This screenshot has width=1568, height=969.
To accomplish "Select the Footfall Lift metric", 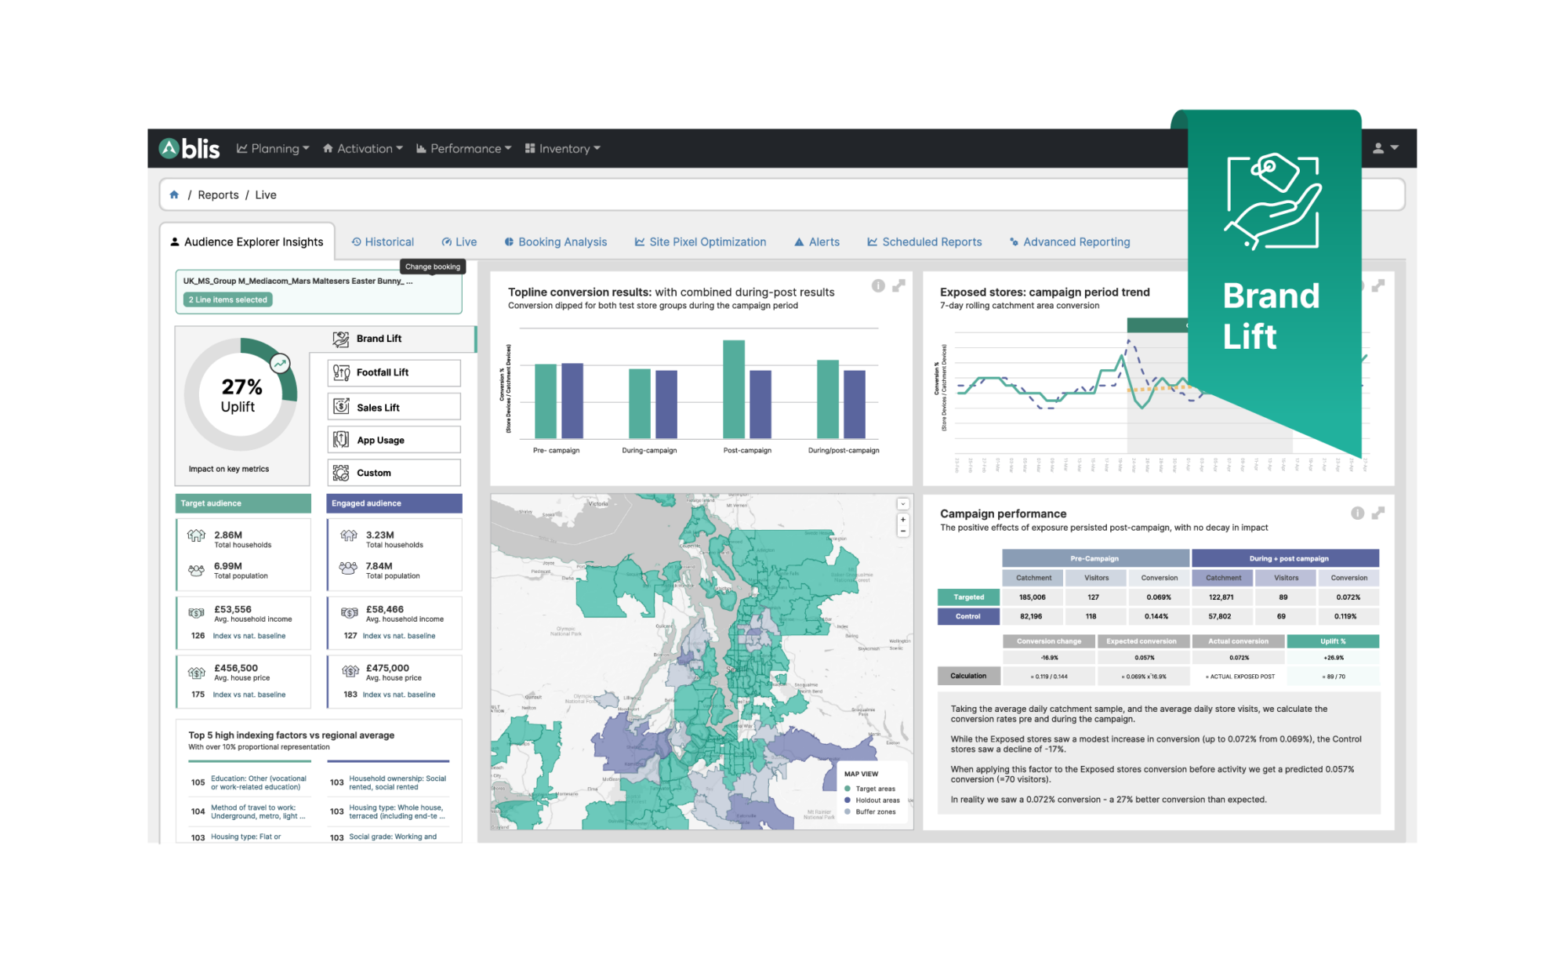I will click(x=394, y=372).
